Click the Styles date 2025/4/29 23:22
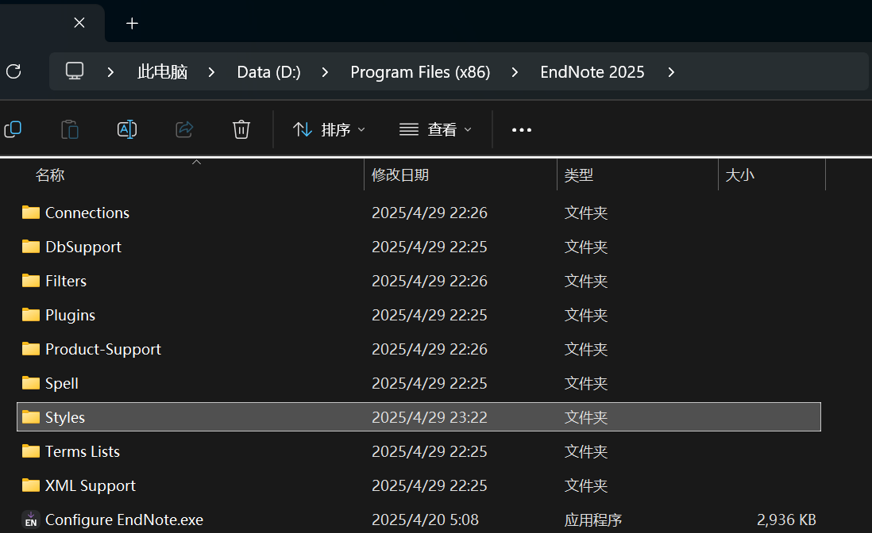The height and width of the screenshot is (533, 872). [x=430, y=417]
